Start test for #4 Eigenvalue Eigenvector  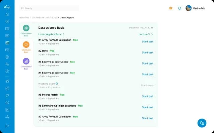coord(148,75)
